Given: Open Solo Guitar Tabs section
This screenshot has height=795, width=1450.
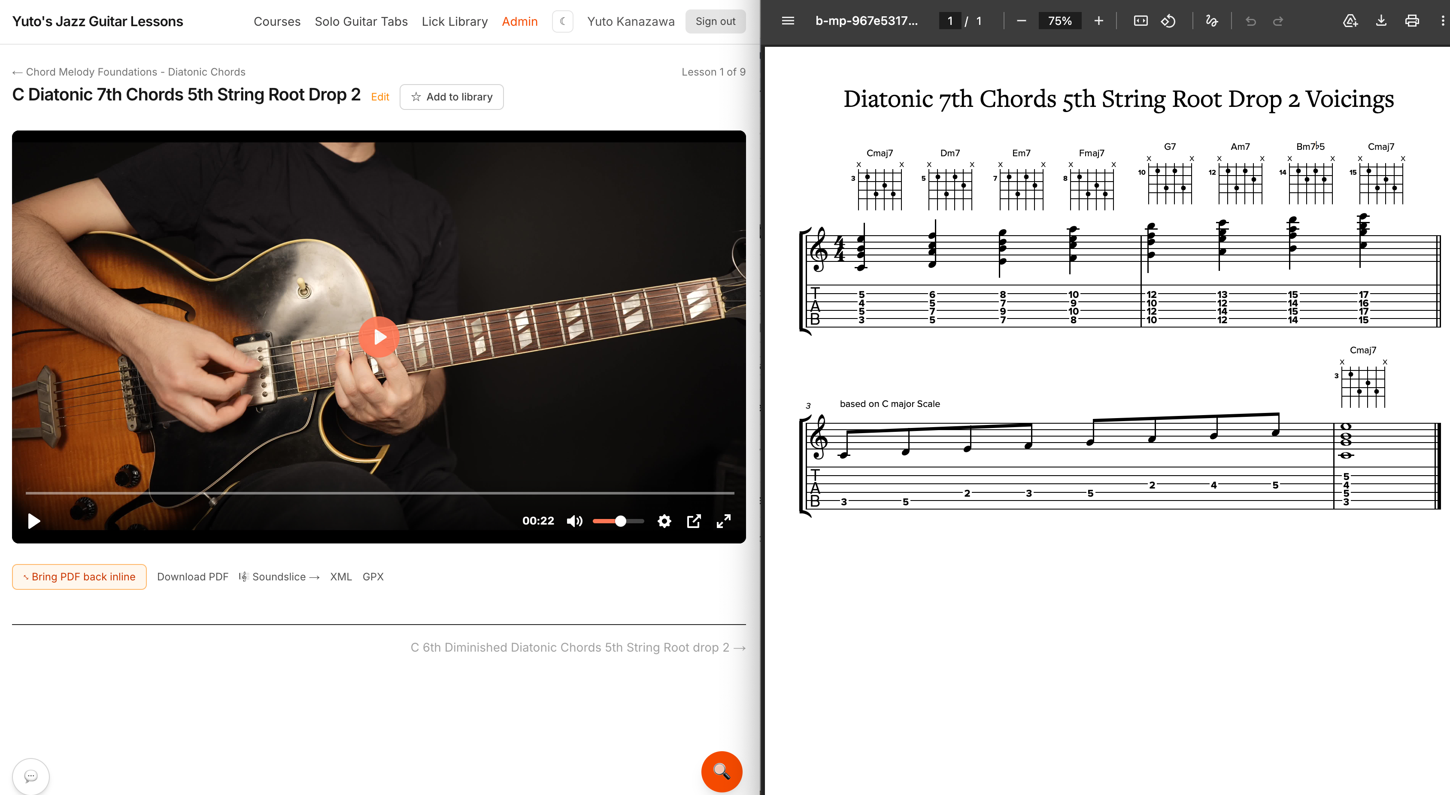Looking at the screenshot, I should pyautogui.click(x=361, y=21).
